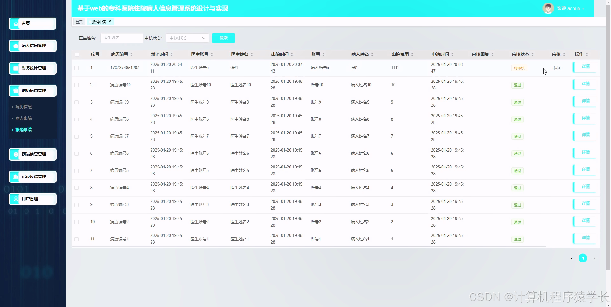Click the table horizontal scrollbar
This screenshot has height=307, width=611.
[x=309, y=246]
